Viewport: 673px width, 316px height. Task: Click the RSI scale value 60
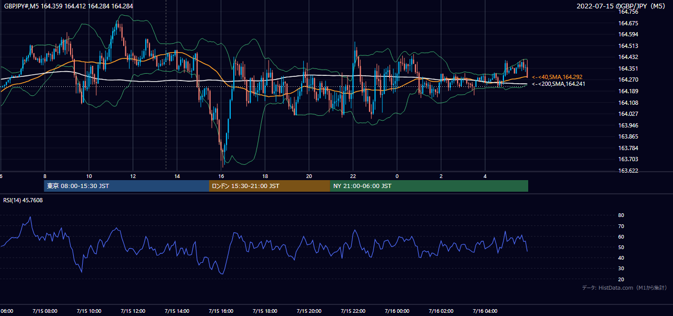tap(621, 236)
